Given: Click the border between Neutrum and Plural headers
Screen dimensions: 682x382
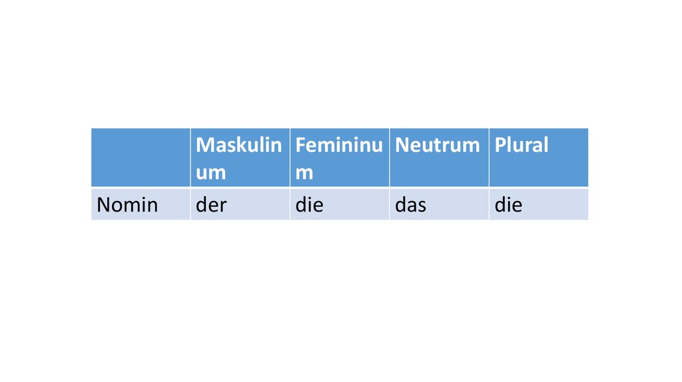Looking at the screenshot, I should [x=489, y=158].
